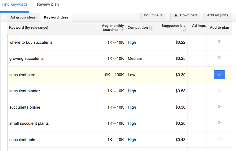Open help for Avg. monthly searches
The width and height of the screenshot is (236, 151).
[x=122, y=30]
